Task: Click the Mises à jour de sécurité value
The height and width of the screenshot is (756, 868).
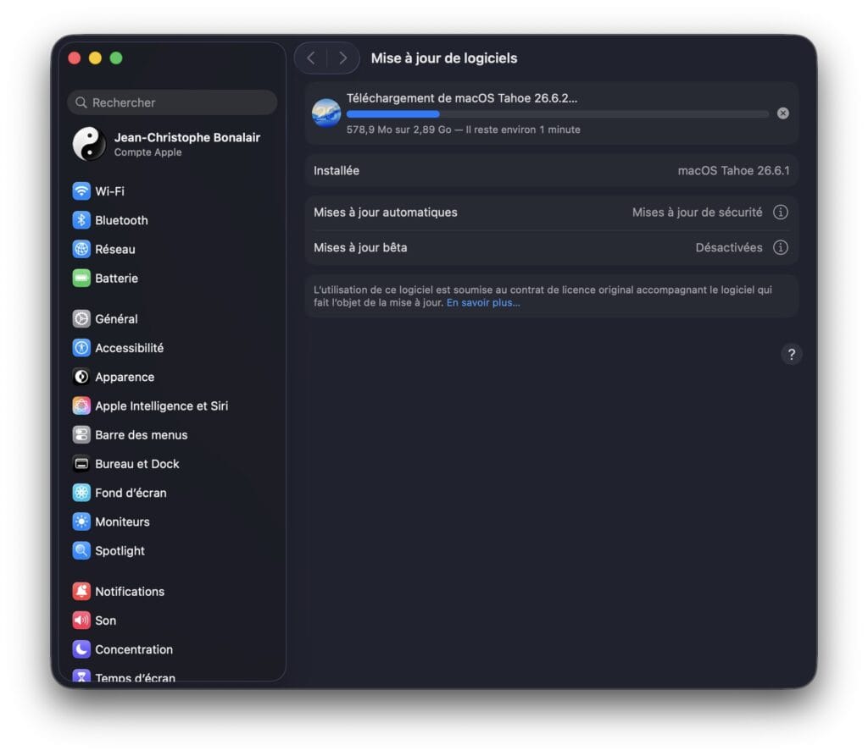Action: (x=697, y=212)
